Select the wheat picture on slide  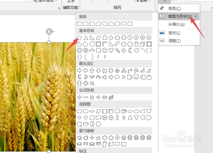point(38,97)
